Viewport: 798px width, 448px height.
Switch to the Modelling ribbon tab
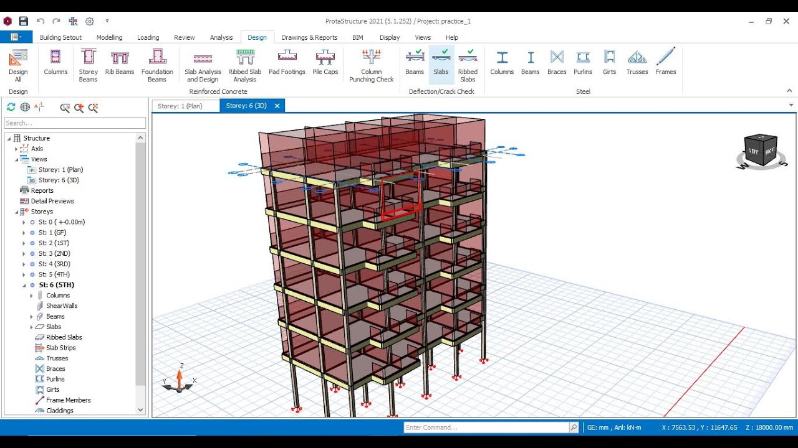tap(109, 37)
